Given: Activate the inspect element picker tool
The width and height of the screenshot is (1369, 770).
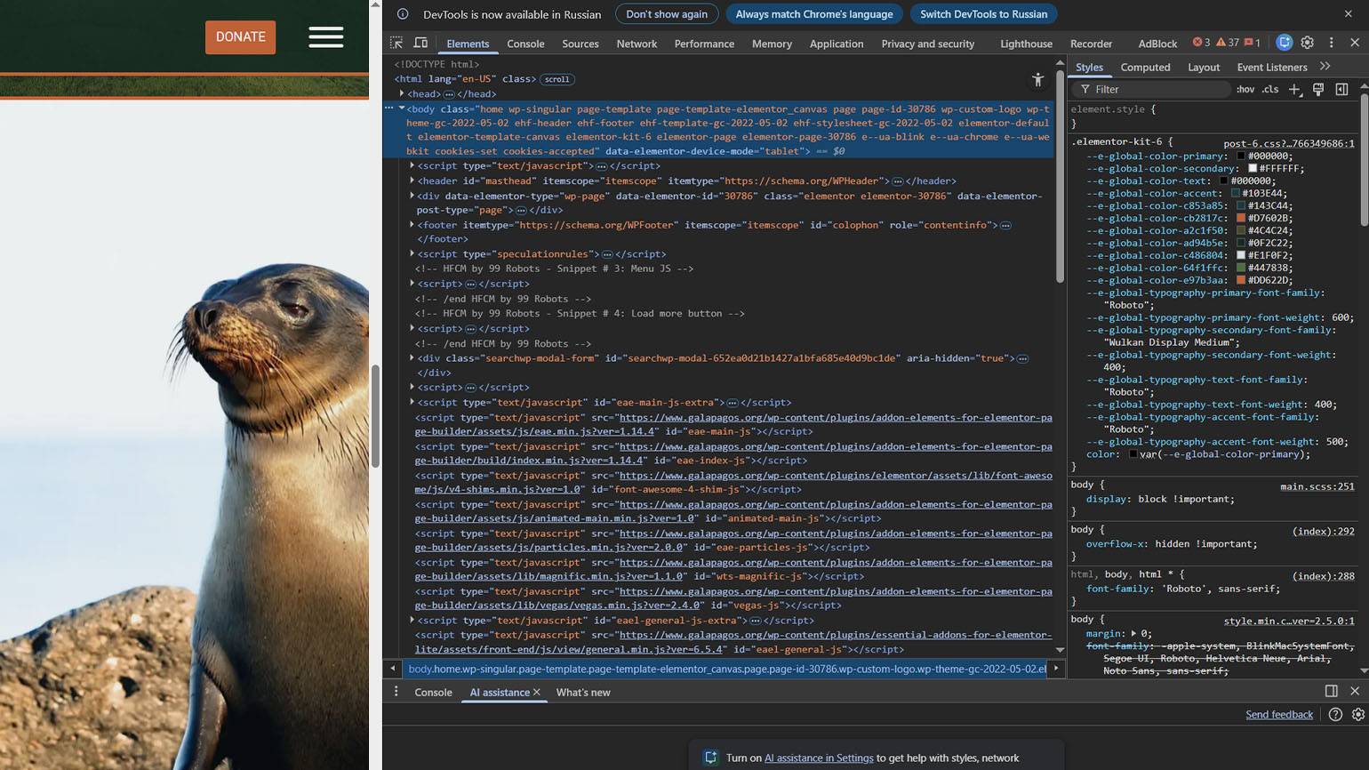Looking at the screenshot, I should [396, 43].
